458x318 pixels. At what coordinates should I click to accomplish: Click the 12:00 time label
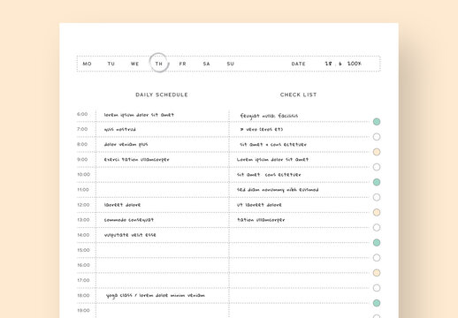click(x=83, y=205)
